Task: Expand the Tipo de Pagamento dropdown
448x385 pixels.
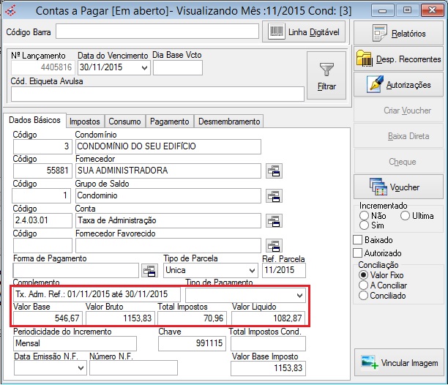Action: pyautogui.click(x=299, y=294)
